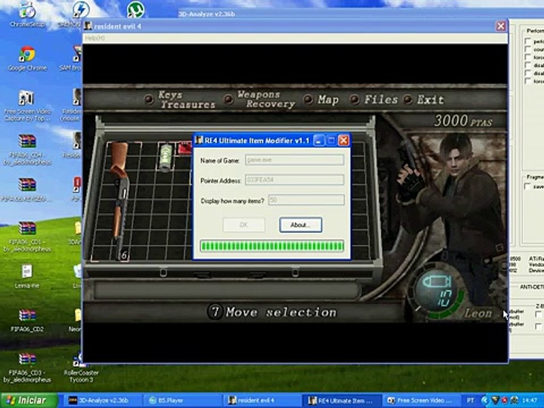The height and width of the screenshot is (408, 544).
Task: Click the Leon character name label
Action: click(478, 313)
